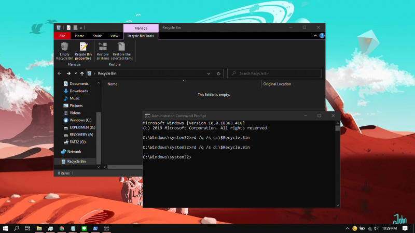Go up one folder level

pyautogui.click(x=82, y=74)
